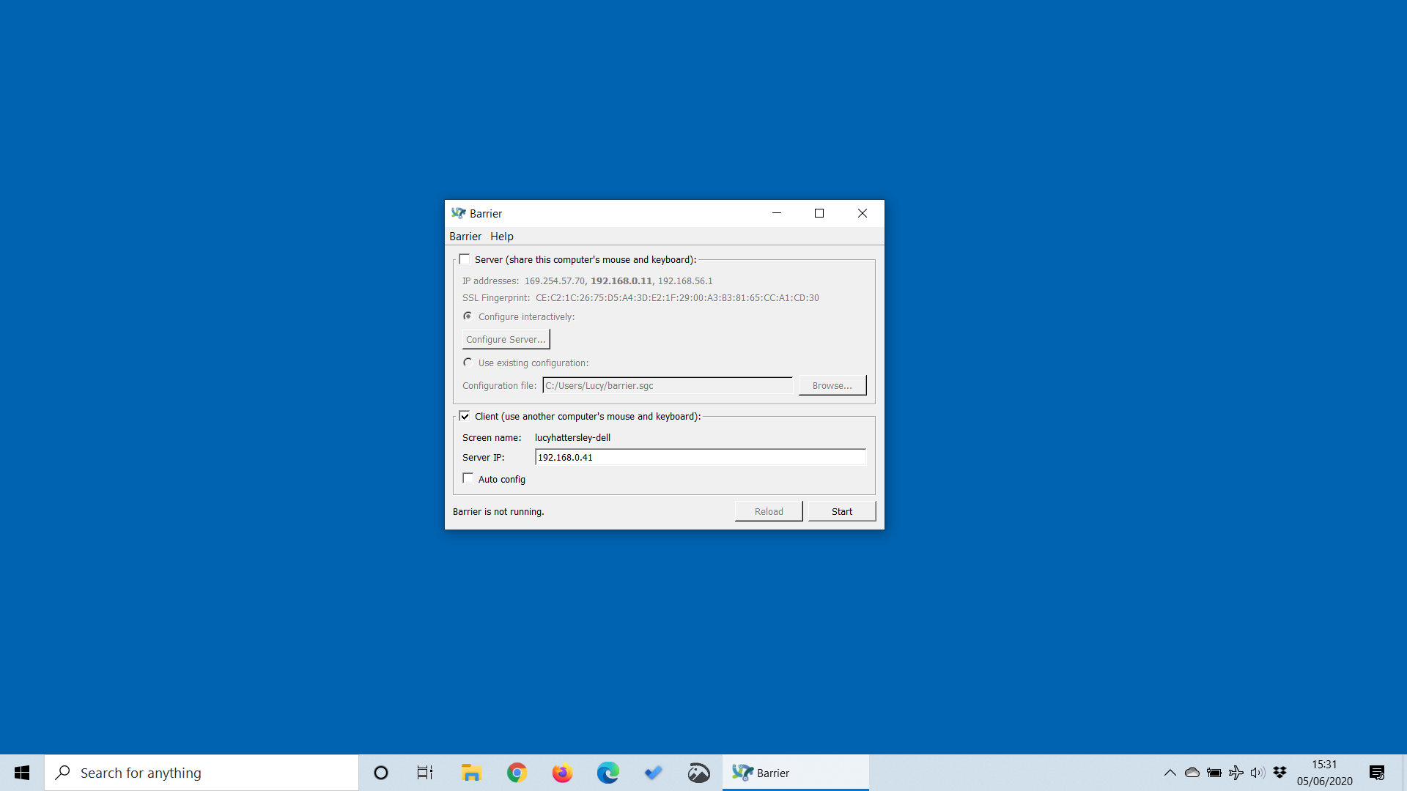Edit the Server IP field

(x=701, y=457)
